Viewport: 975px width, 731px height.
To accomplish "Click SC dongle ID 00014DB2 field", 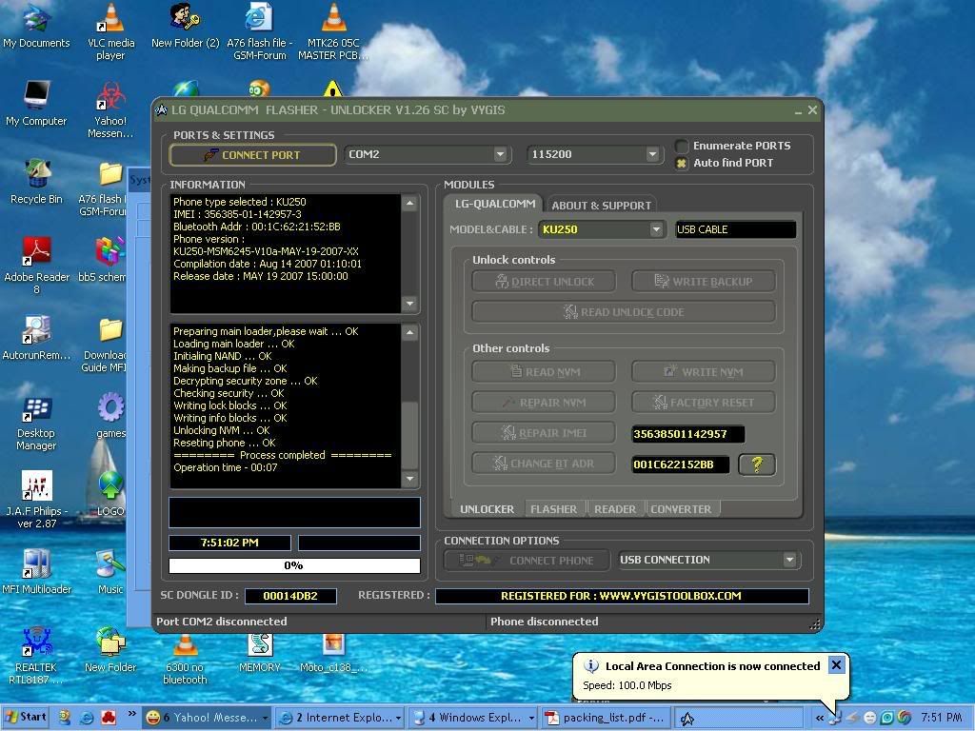I will (290, 596).
